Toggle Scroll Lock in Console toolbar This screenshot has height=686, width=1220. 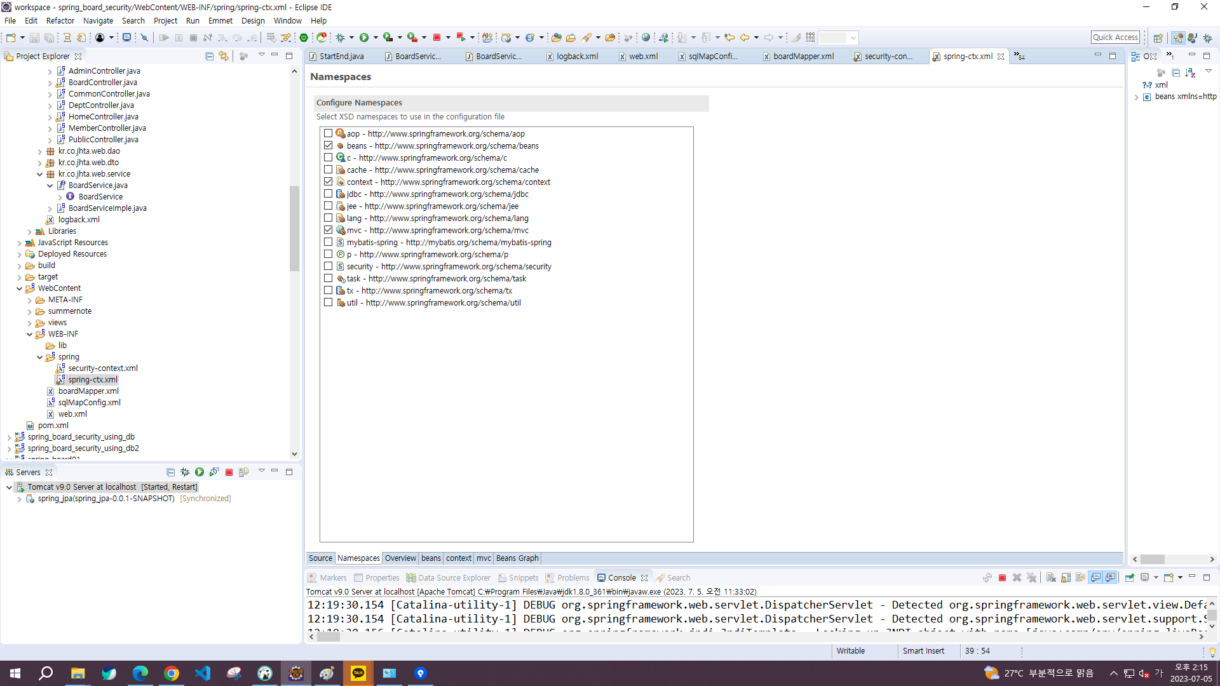pos(1066,577)
